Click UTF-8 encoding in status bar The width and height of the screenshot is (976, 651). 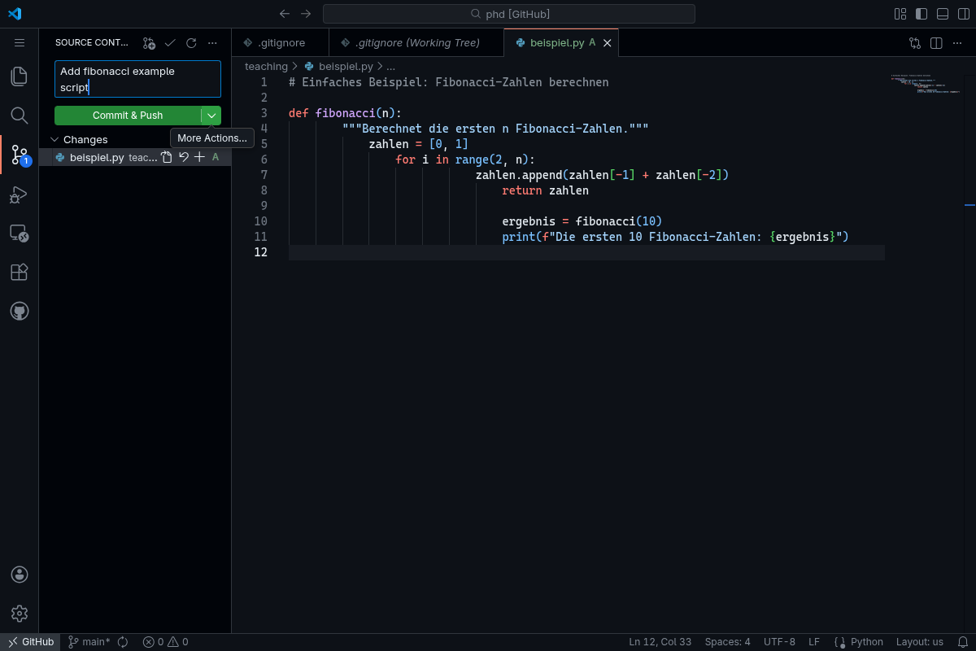pos(779,642)
